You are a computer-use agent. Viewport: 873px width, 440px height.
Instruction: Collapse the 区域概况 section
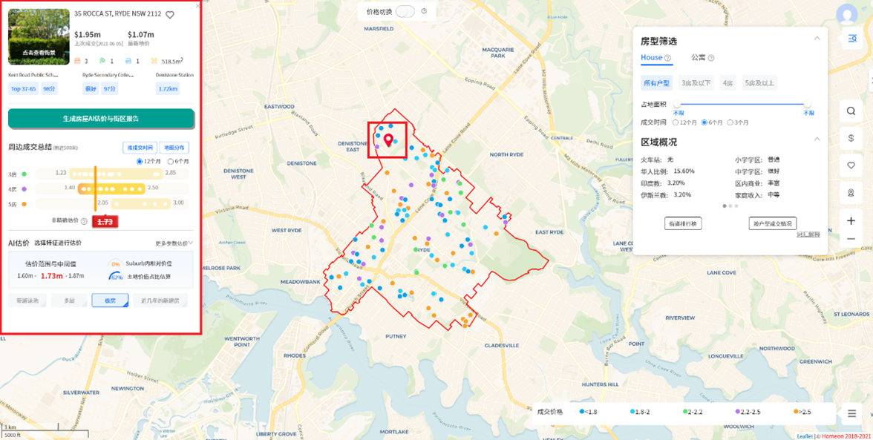[x=817, y=139]
